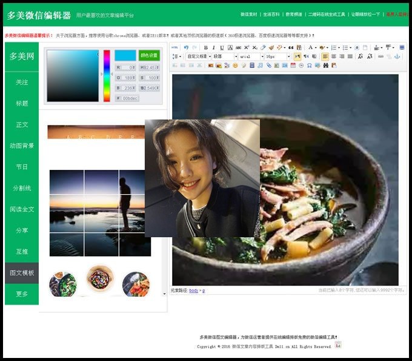Open font color A dropdown arrow
The width and height of the screenshot is (412, 361).
tap(316, 48)
